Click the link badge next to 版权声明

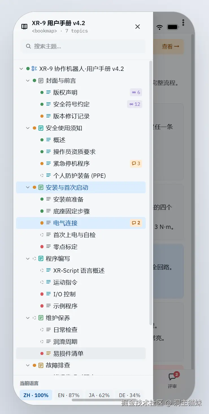136,92
